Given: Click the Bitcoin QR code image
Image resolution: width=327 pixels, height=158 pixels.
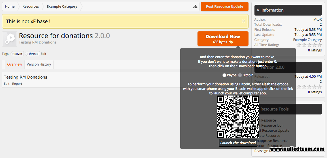Looking at the screenshot, I should (x=238, y=117).
